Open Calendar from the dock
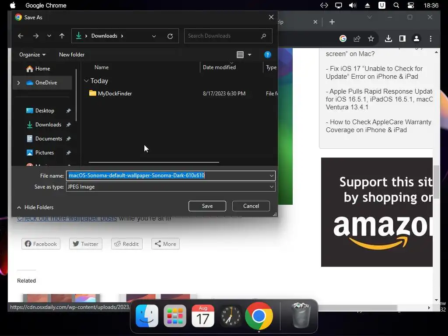 click(x=203, y=316)
